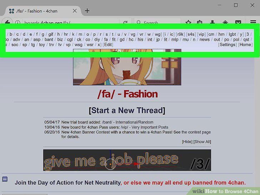The height and width of the screenshot is (195, 260).
Task: Click the /bant/ trial board announcement text
Action: pyautogui.click(x=107, y=122)
